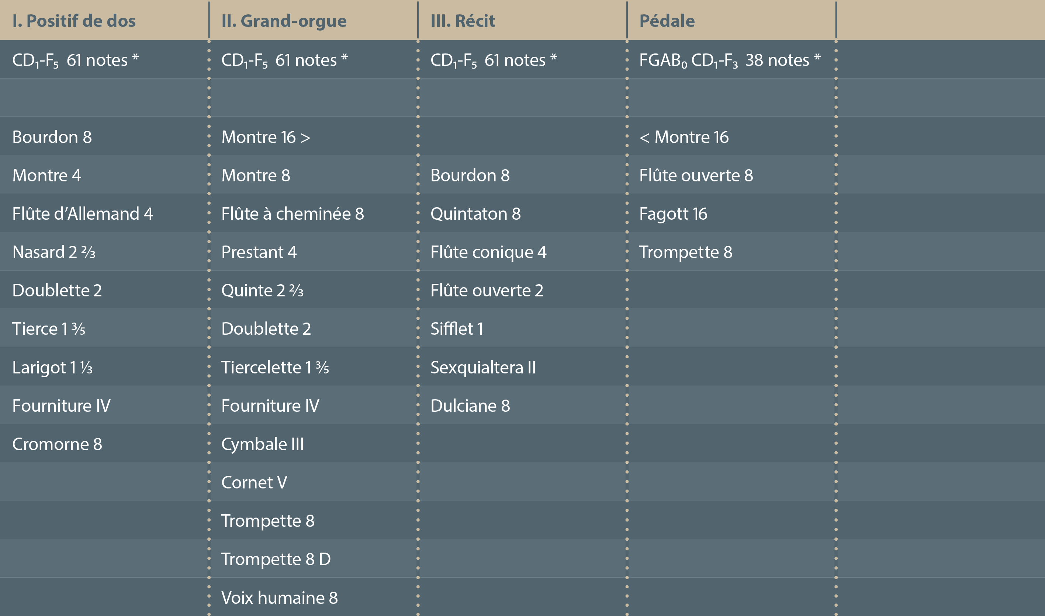1045x616 pixels.
Task: Select the Sifflet 1 stop
Action: point(456,329)
